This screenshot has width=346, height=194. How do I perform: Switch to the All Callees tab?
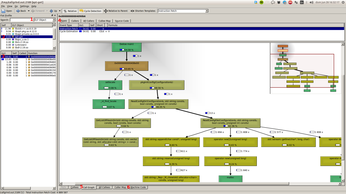tap(104, 187)
